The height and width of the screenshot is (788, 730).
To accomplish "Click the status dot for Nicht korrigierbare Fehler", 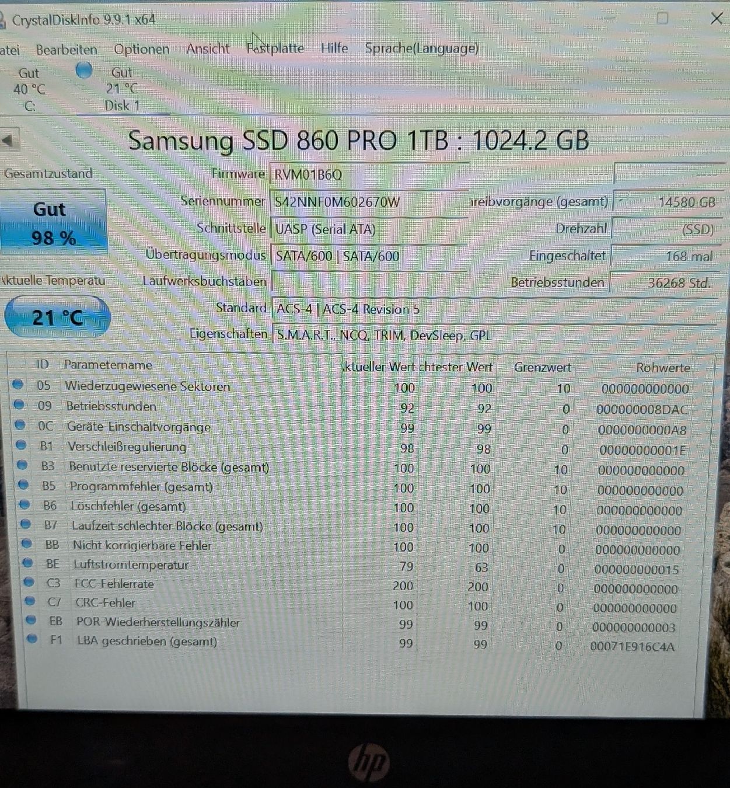I will [x=27, y=543].
